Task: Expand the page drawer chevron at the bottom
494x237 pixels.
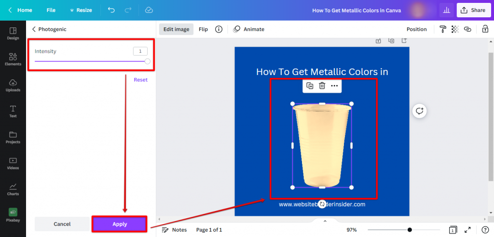Action: tap(325, 221)
